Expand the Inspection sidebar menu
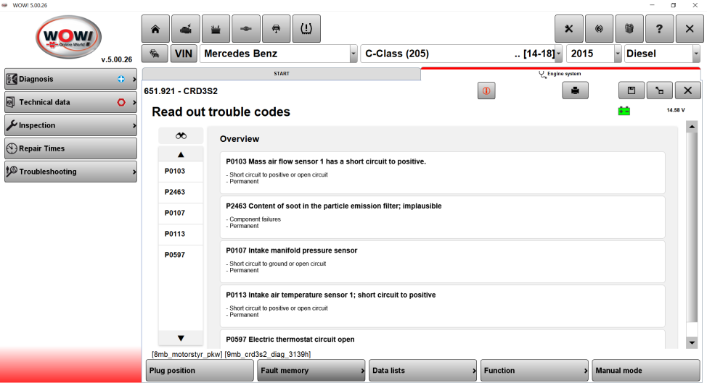The height and width of the screenshot is (383, 707). coord(71,125)
